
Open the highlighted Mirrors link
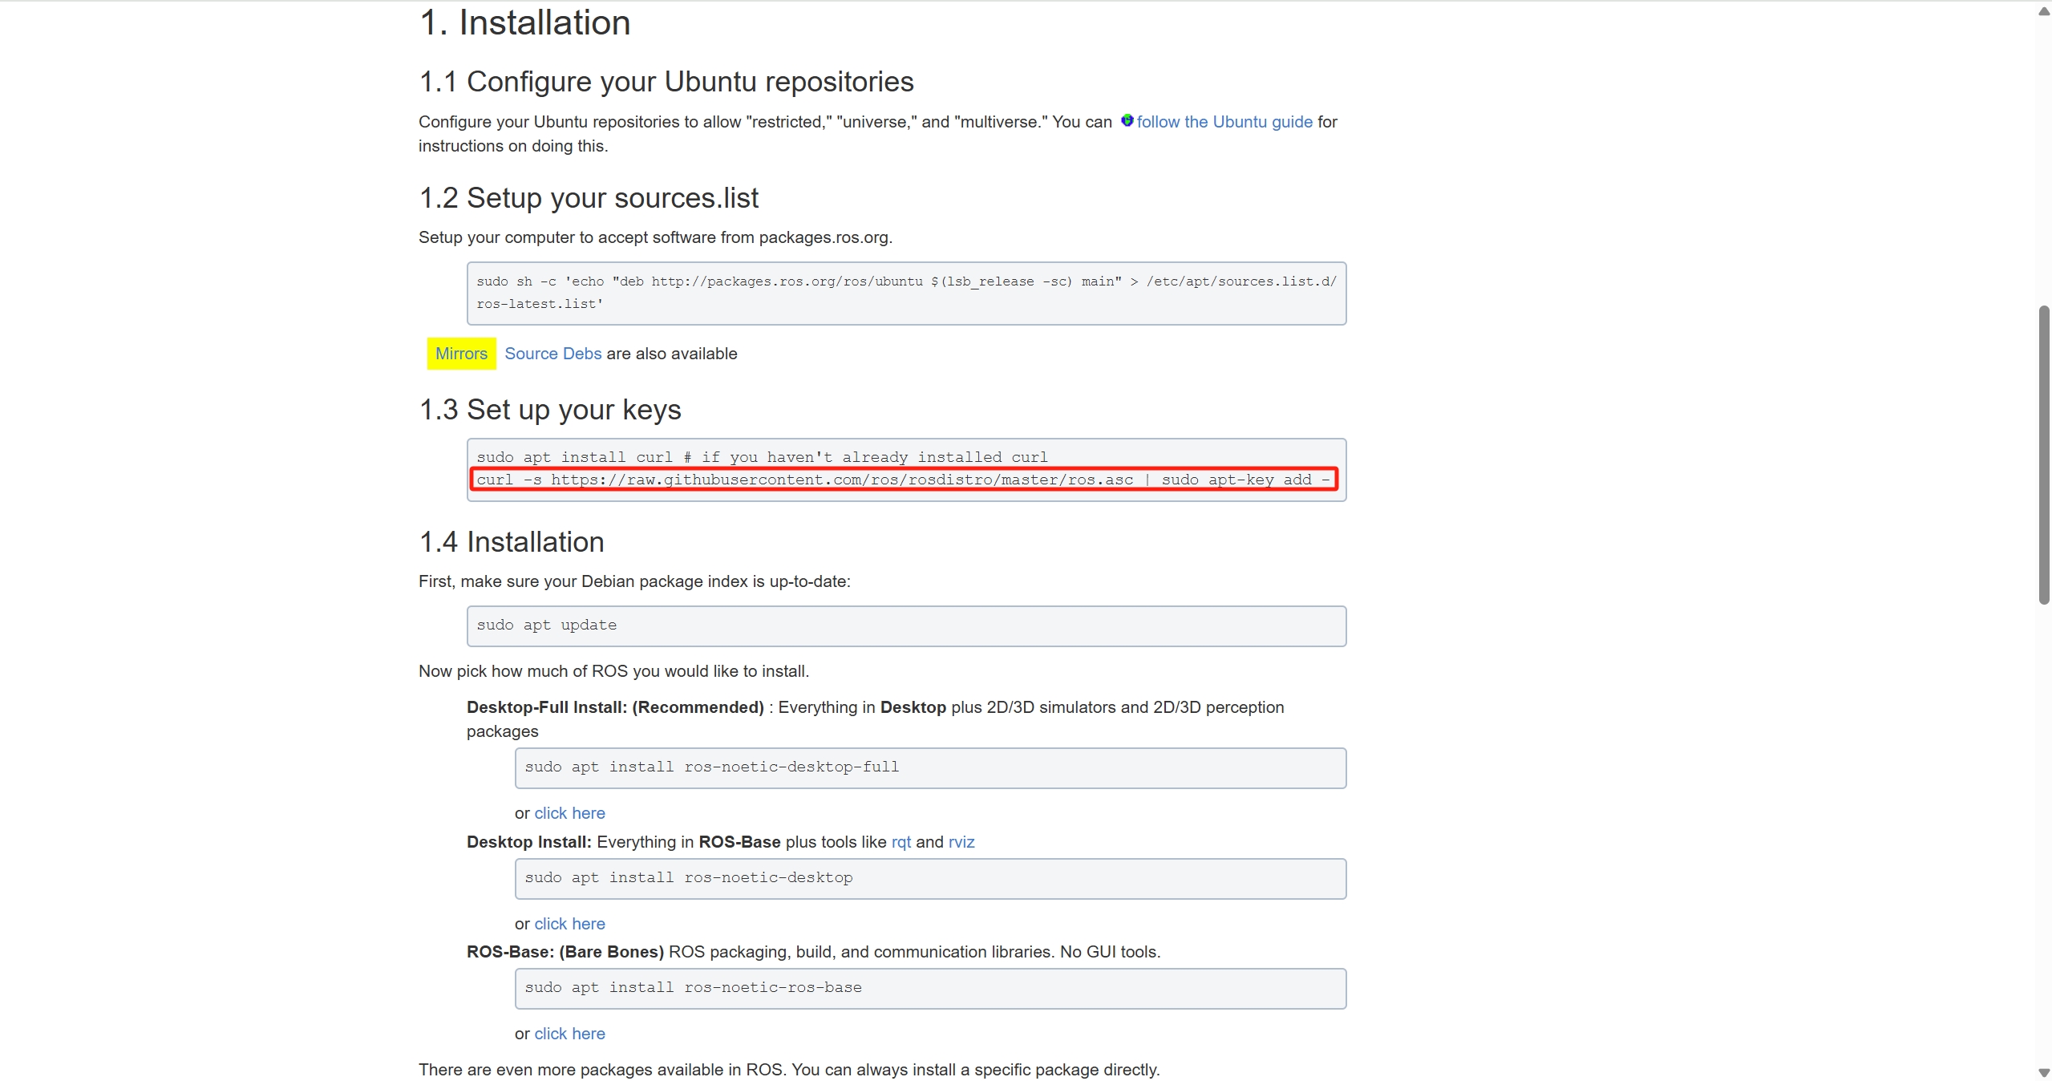click(461, 354)
